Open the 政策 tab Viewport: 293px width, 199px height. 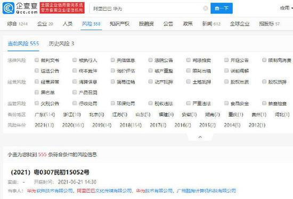click(188, 24)
